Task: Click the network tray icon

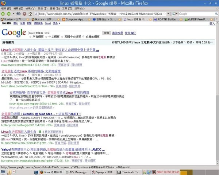Action: click(149, 172)
